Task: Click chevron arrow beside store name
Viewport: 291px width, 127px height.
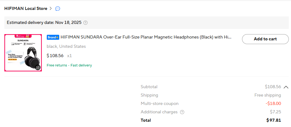Action: (x=51, y=8)
